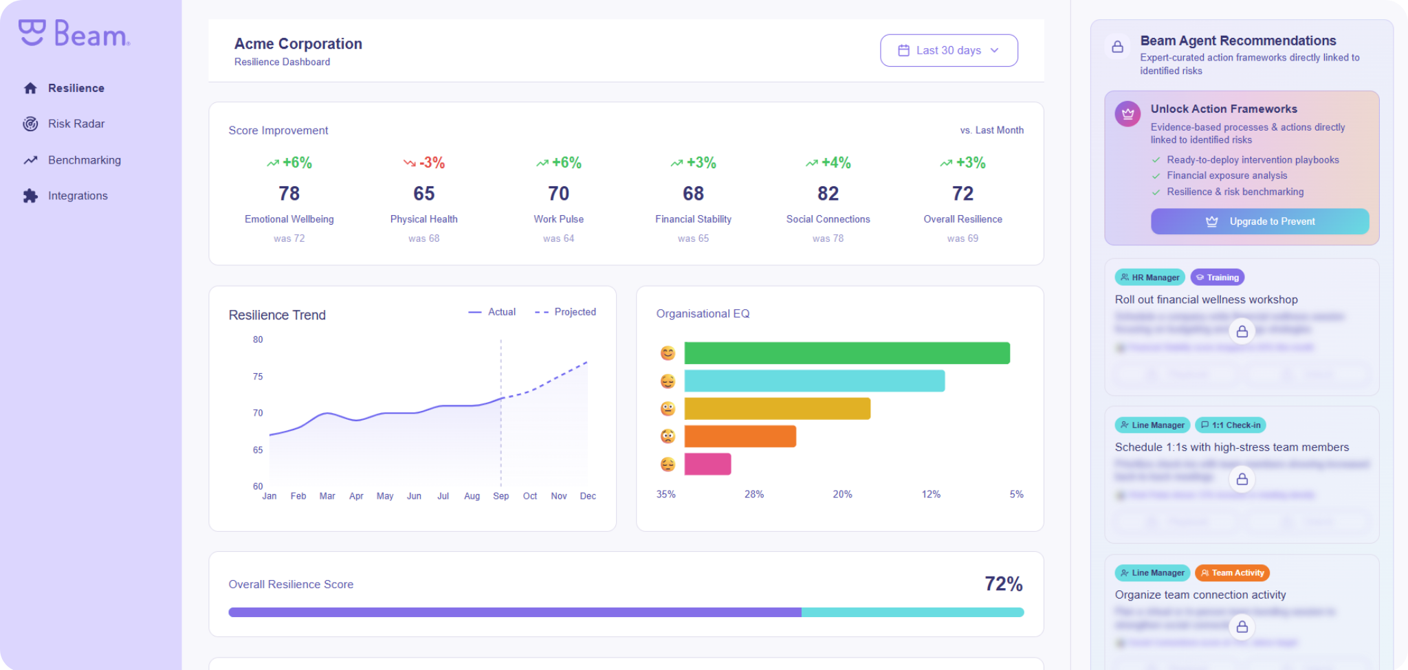Open the Last 30 days dropdown
Screen dimensions: 1408x670
click(949, 50)
